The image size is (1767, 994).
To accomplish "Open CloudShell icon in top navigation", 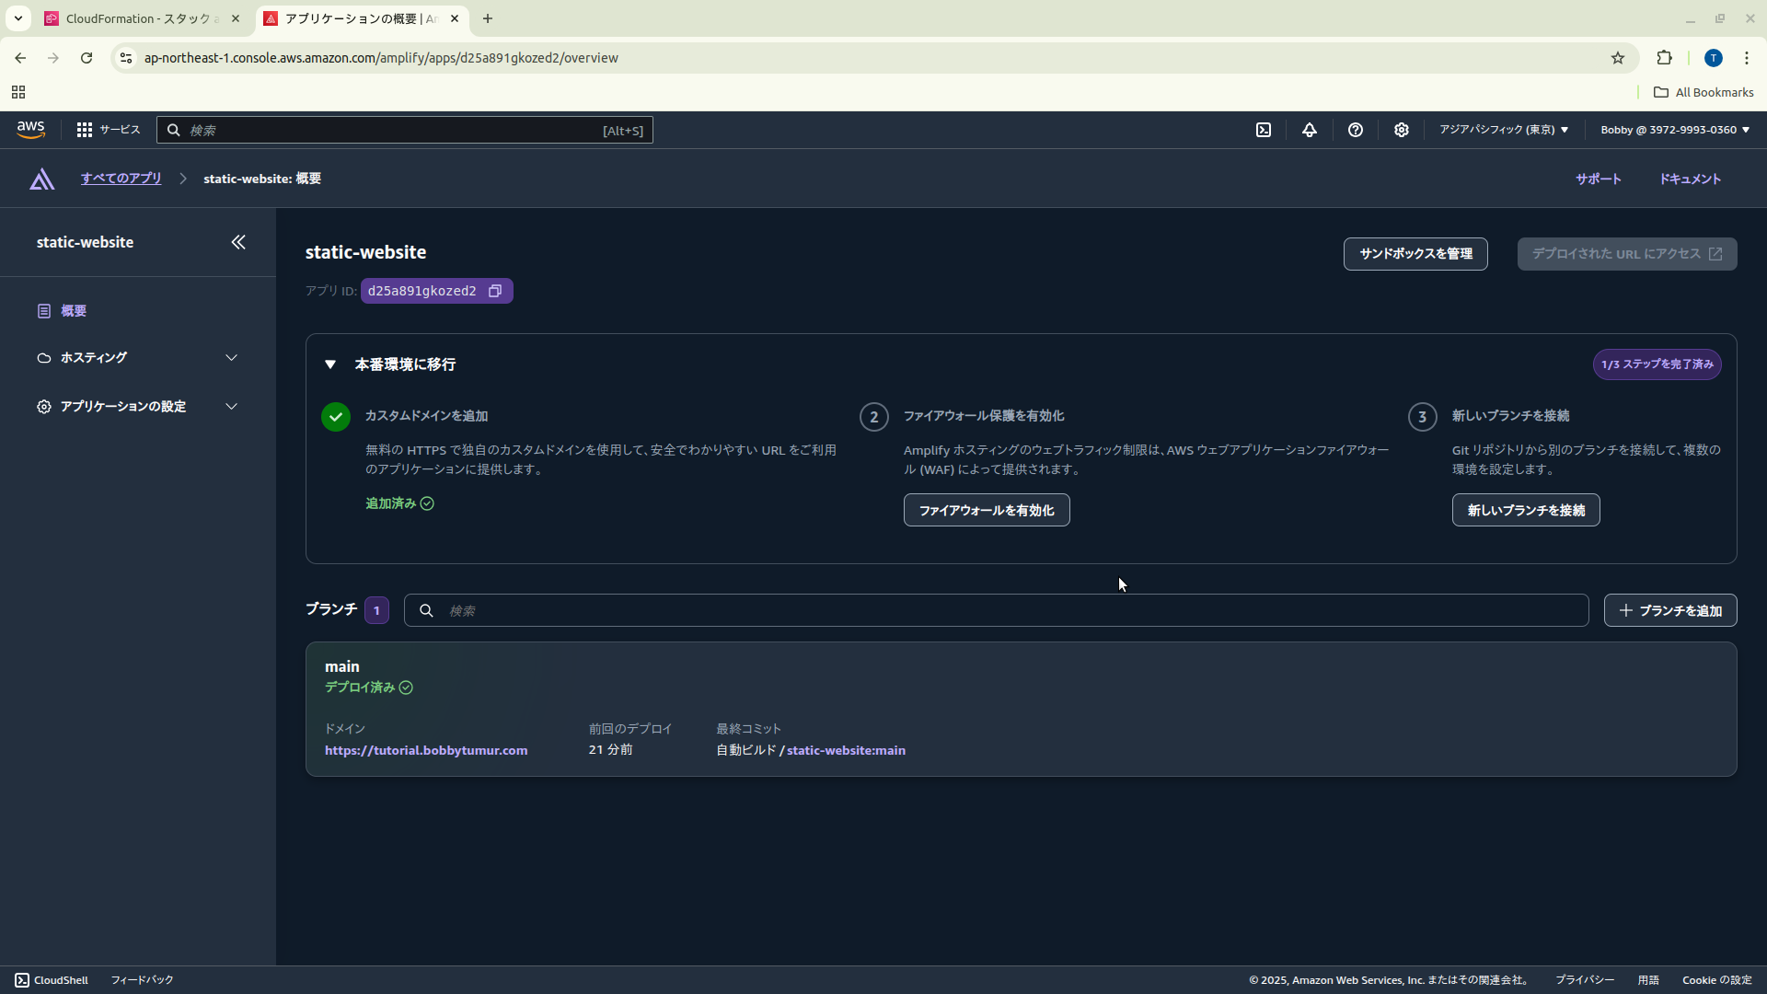I will click(x=1264, y=130).
